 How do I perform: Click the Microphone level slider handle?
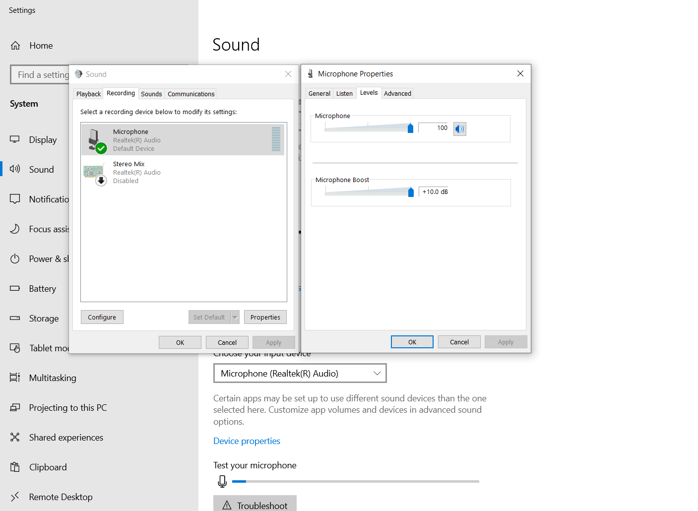click(x=410, y=128)
